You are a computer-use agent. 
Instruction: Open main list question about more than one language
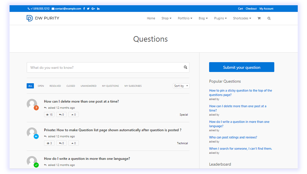pyautogui.click(x=87, y=159)
